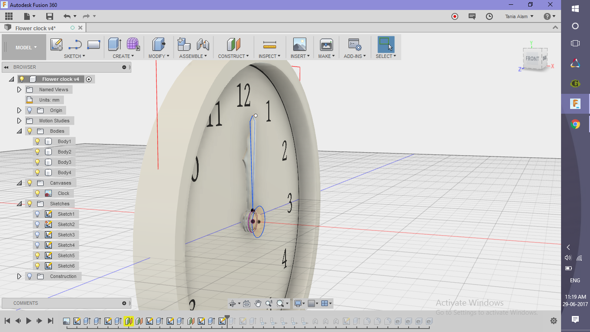
Task: Click the Insert image icon
Action: (x=299, y=44)
